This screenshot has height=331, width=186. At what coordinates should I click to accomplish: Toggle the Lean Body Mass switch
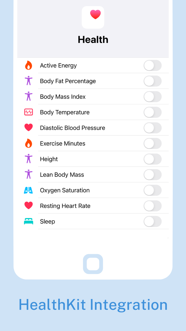coord(153,175)
